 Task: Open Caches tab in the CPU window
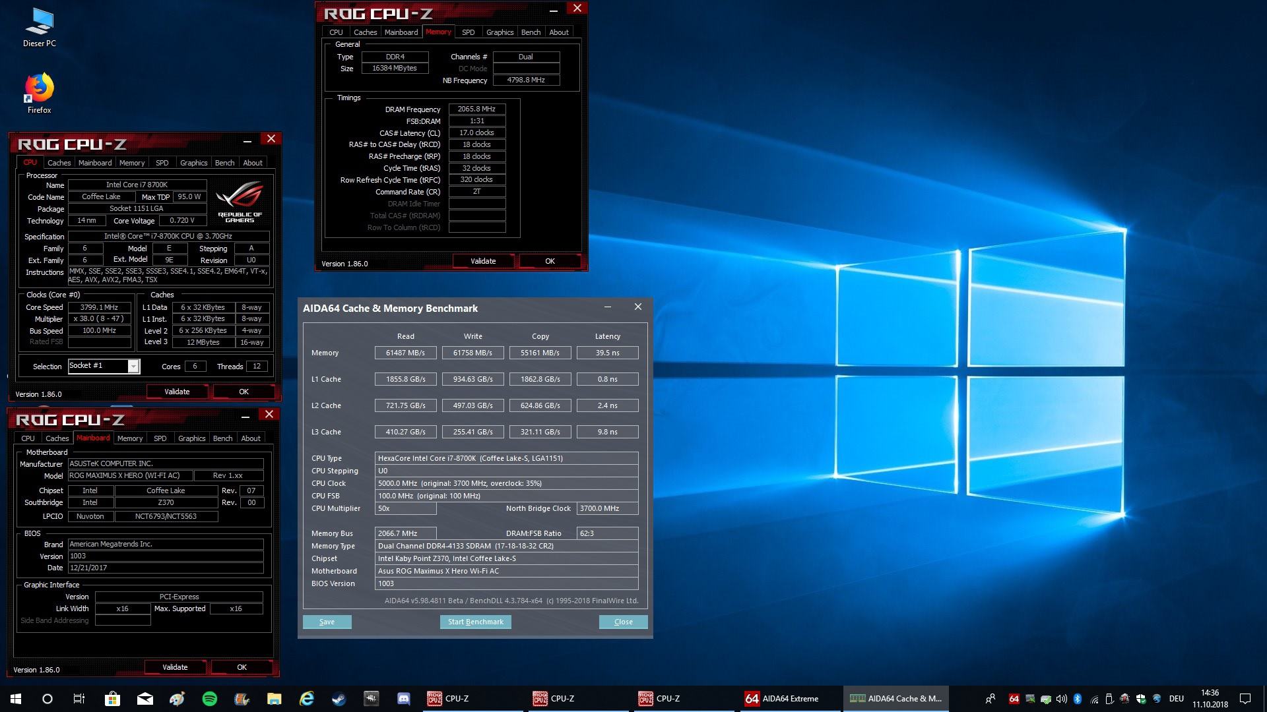[59, 163]
